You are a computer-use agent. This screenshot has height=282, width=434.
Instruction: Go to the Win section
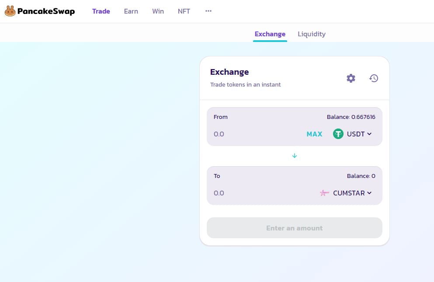pyautogui.click(x=158, y=11)
